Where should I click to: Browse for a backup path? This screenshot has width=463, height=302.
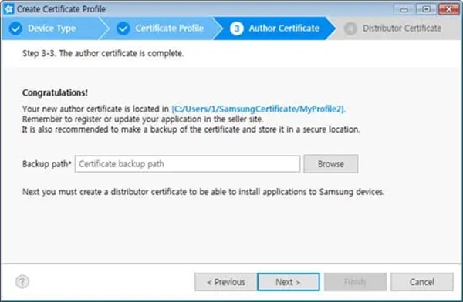coord(331,163)
